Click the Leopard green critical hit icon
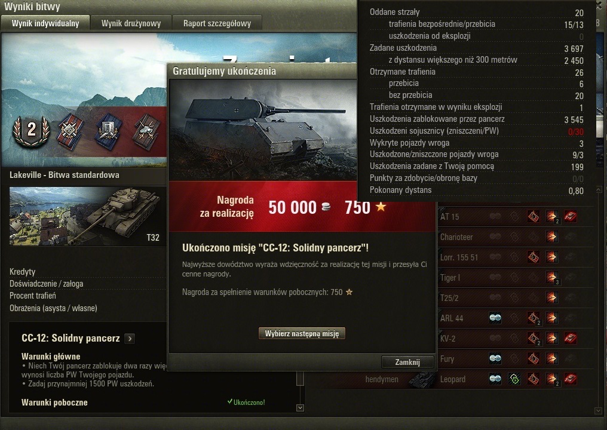Image resolution: width=607 pixels, height=430 pixels. (x=514, y=379)
